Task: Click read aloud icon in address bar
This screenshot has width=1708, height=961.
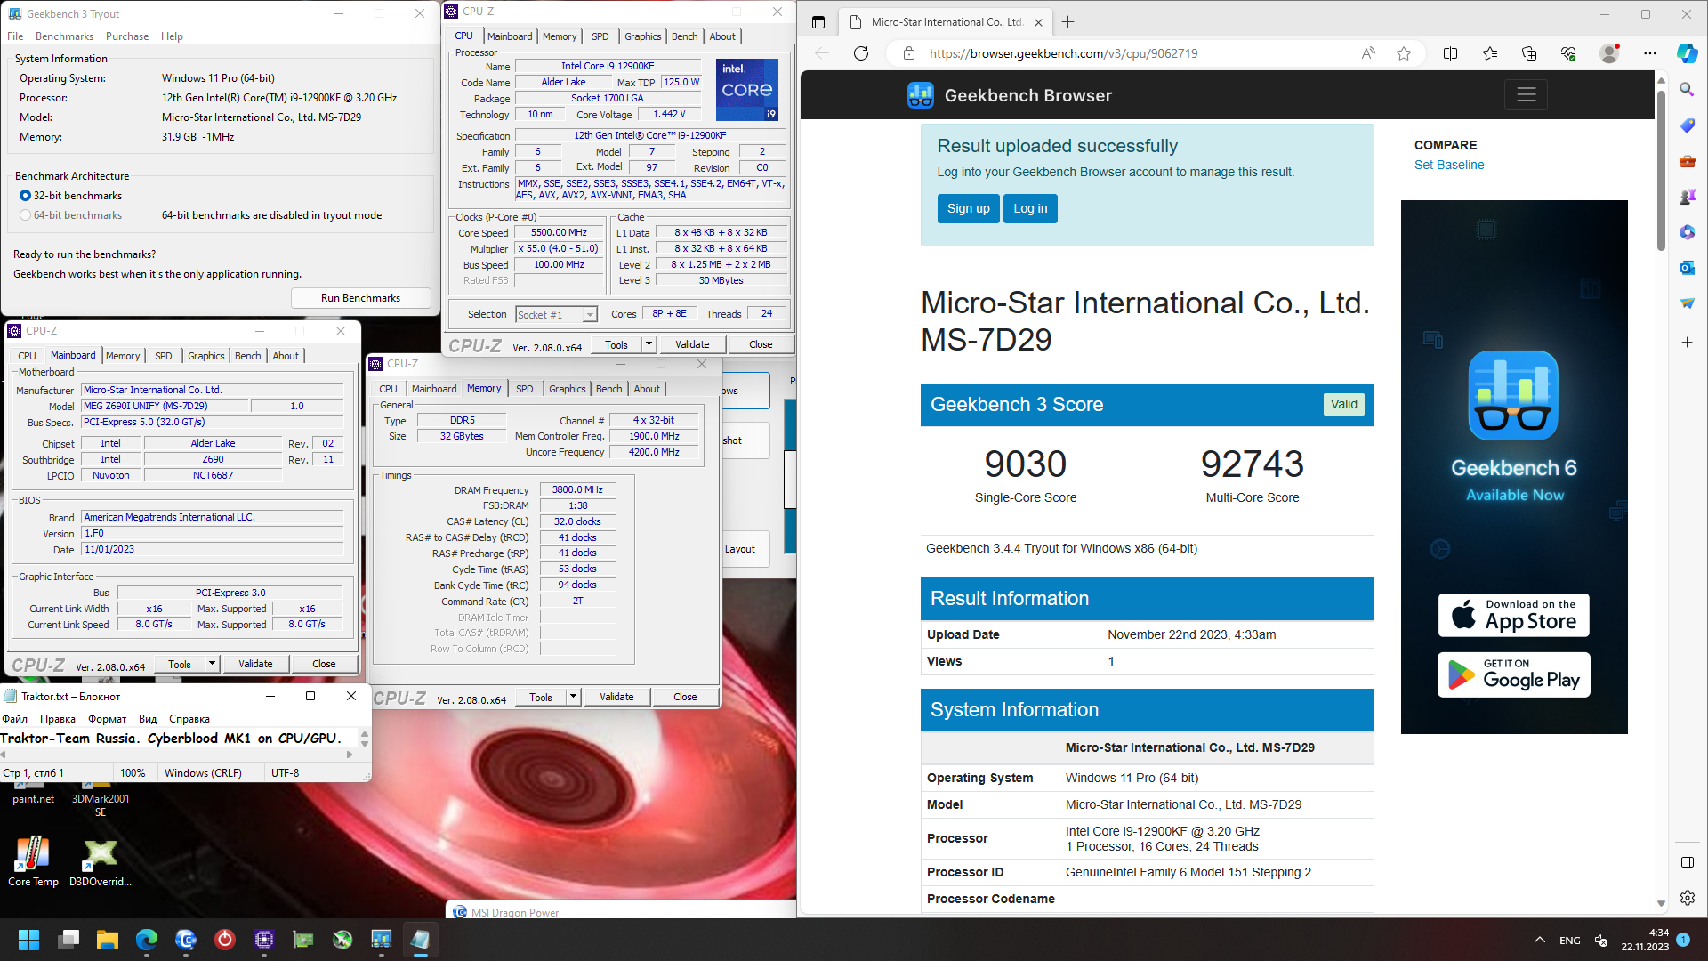Action: point(1368,53)
